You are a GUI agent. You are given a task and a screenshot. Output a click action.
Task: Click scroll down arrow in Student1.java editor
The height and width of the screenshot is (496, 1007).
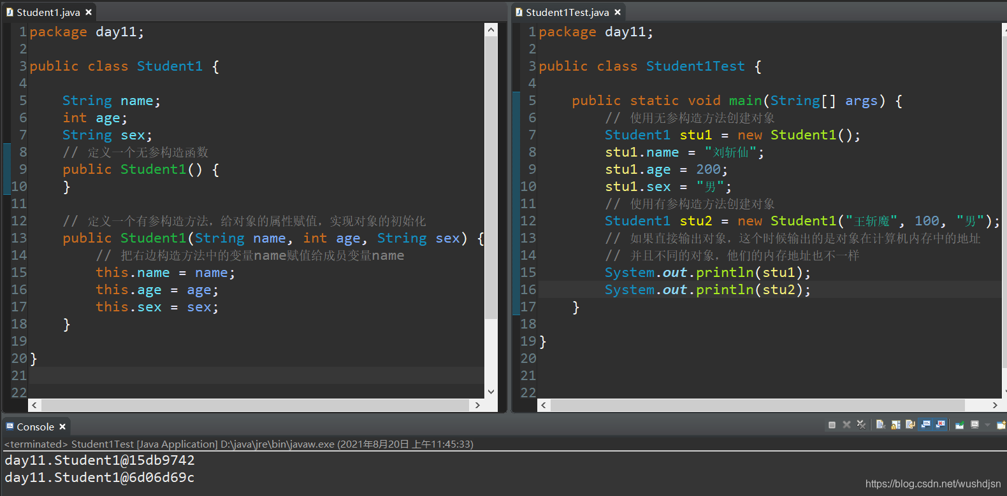pos(491,392)
